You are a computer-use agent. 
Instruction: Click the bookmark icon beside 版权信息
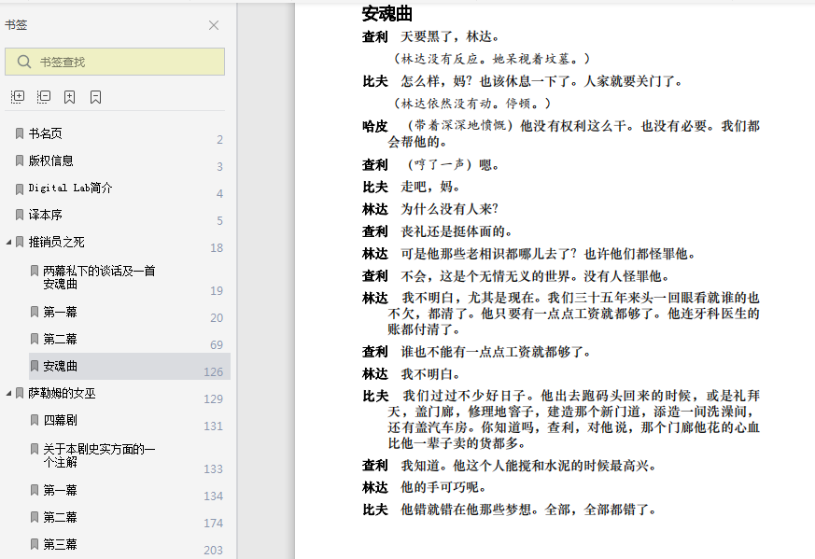pos(20,161)
